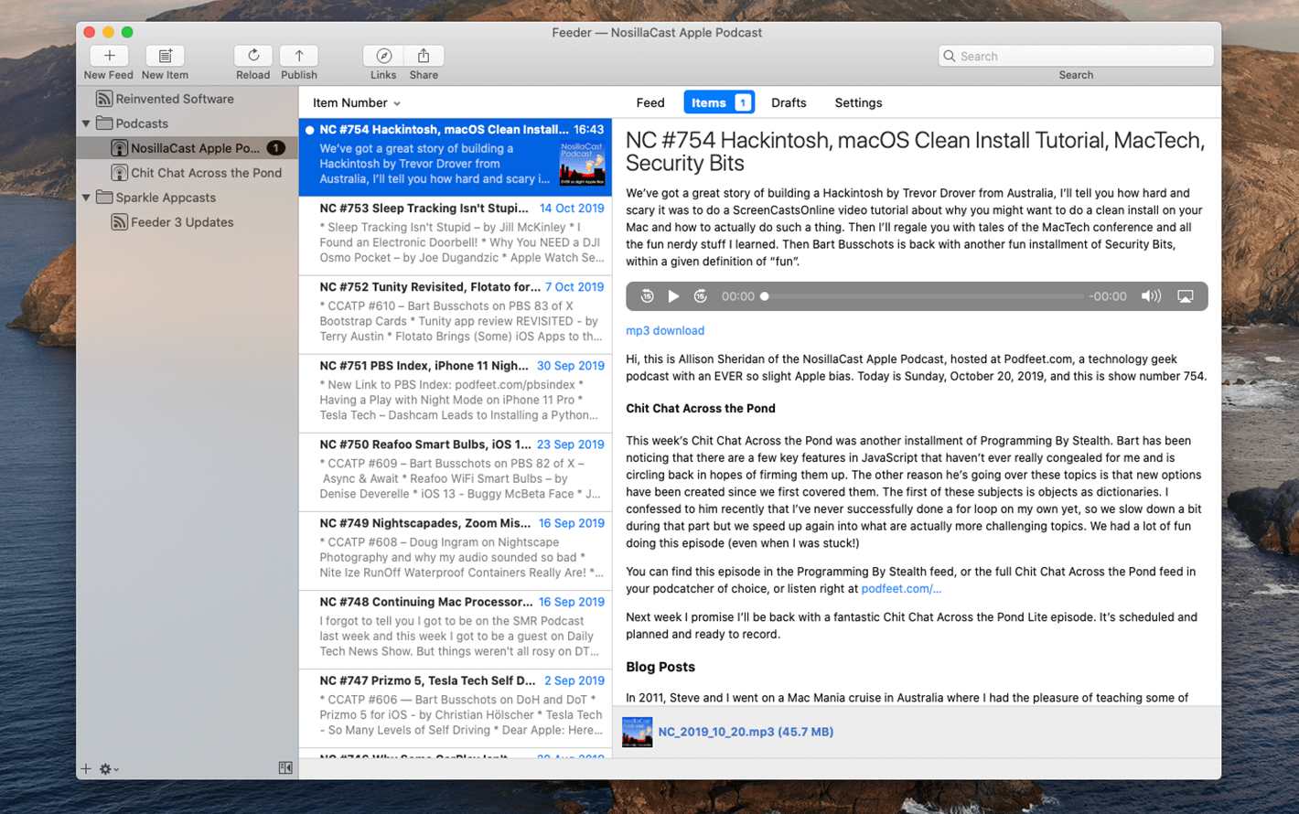This screenshot has height=814, width=1299.
Task: Switch to the Settings tab
Action: tap(858, 102)
